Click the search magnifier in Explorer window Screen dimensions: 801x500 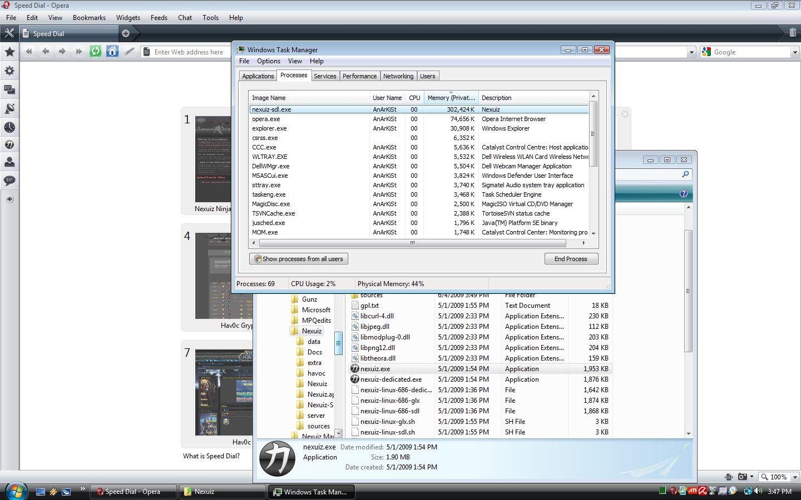(685, 174)
